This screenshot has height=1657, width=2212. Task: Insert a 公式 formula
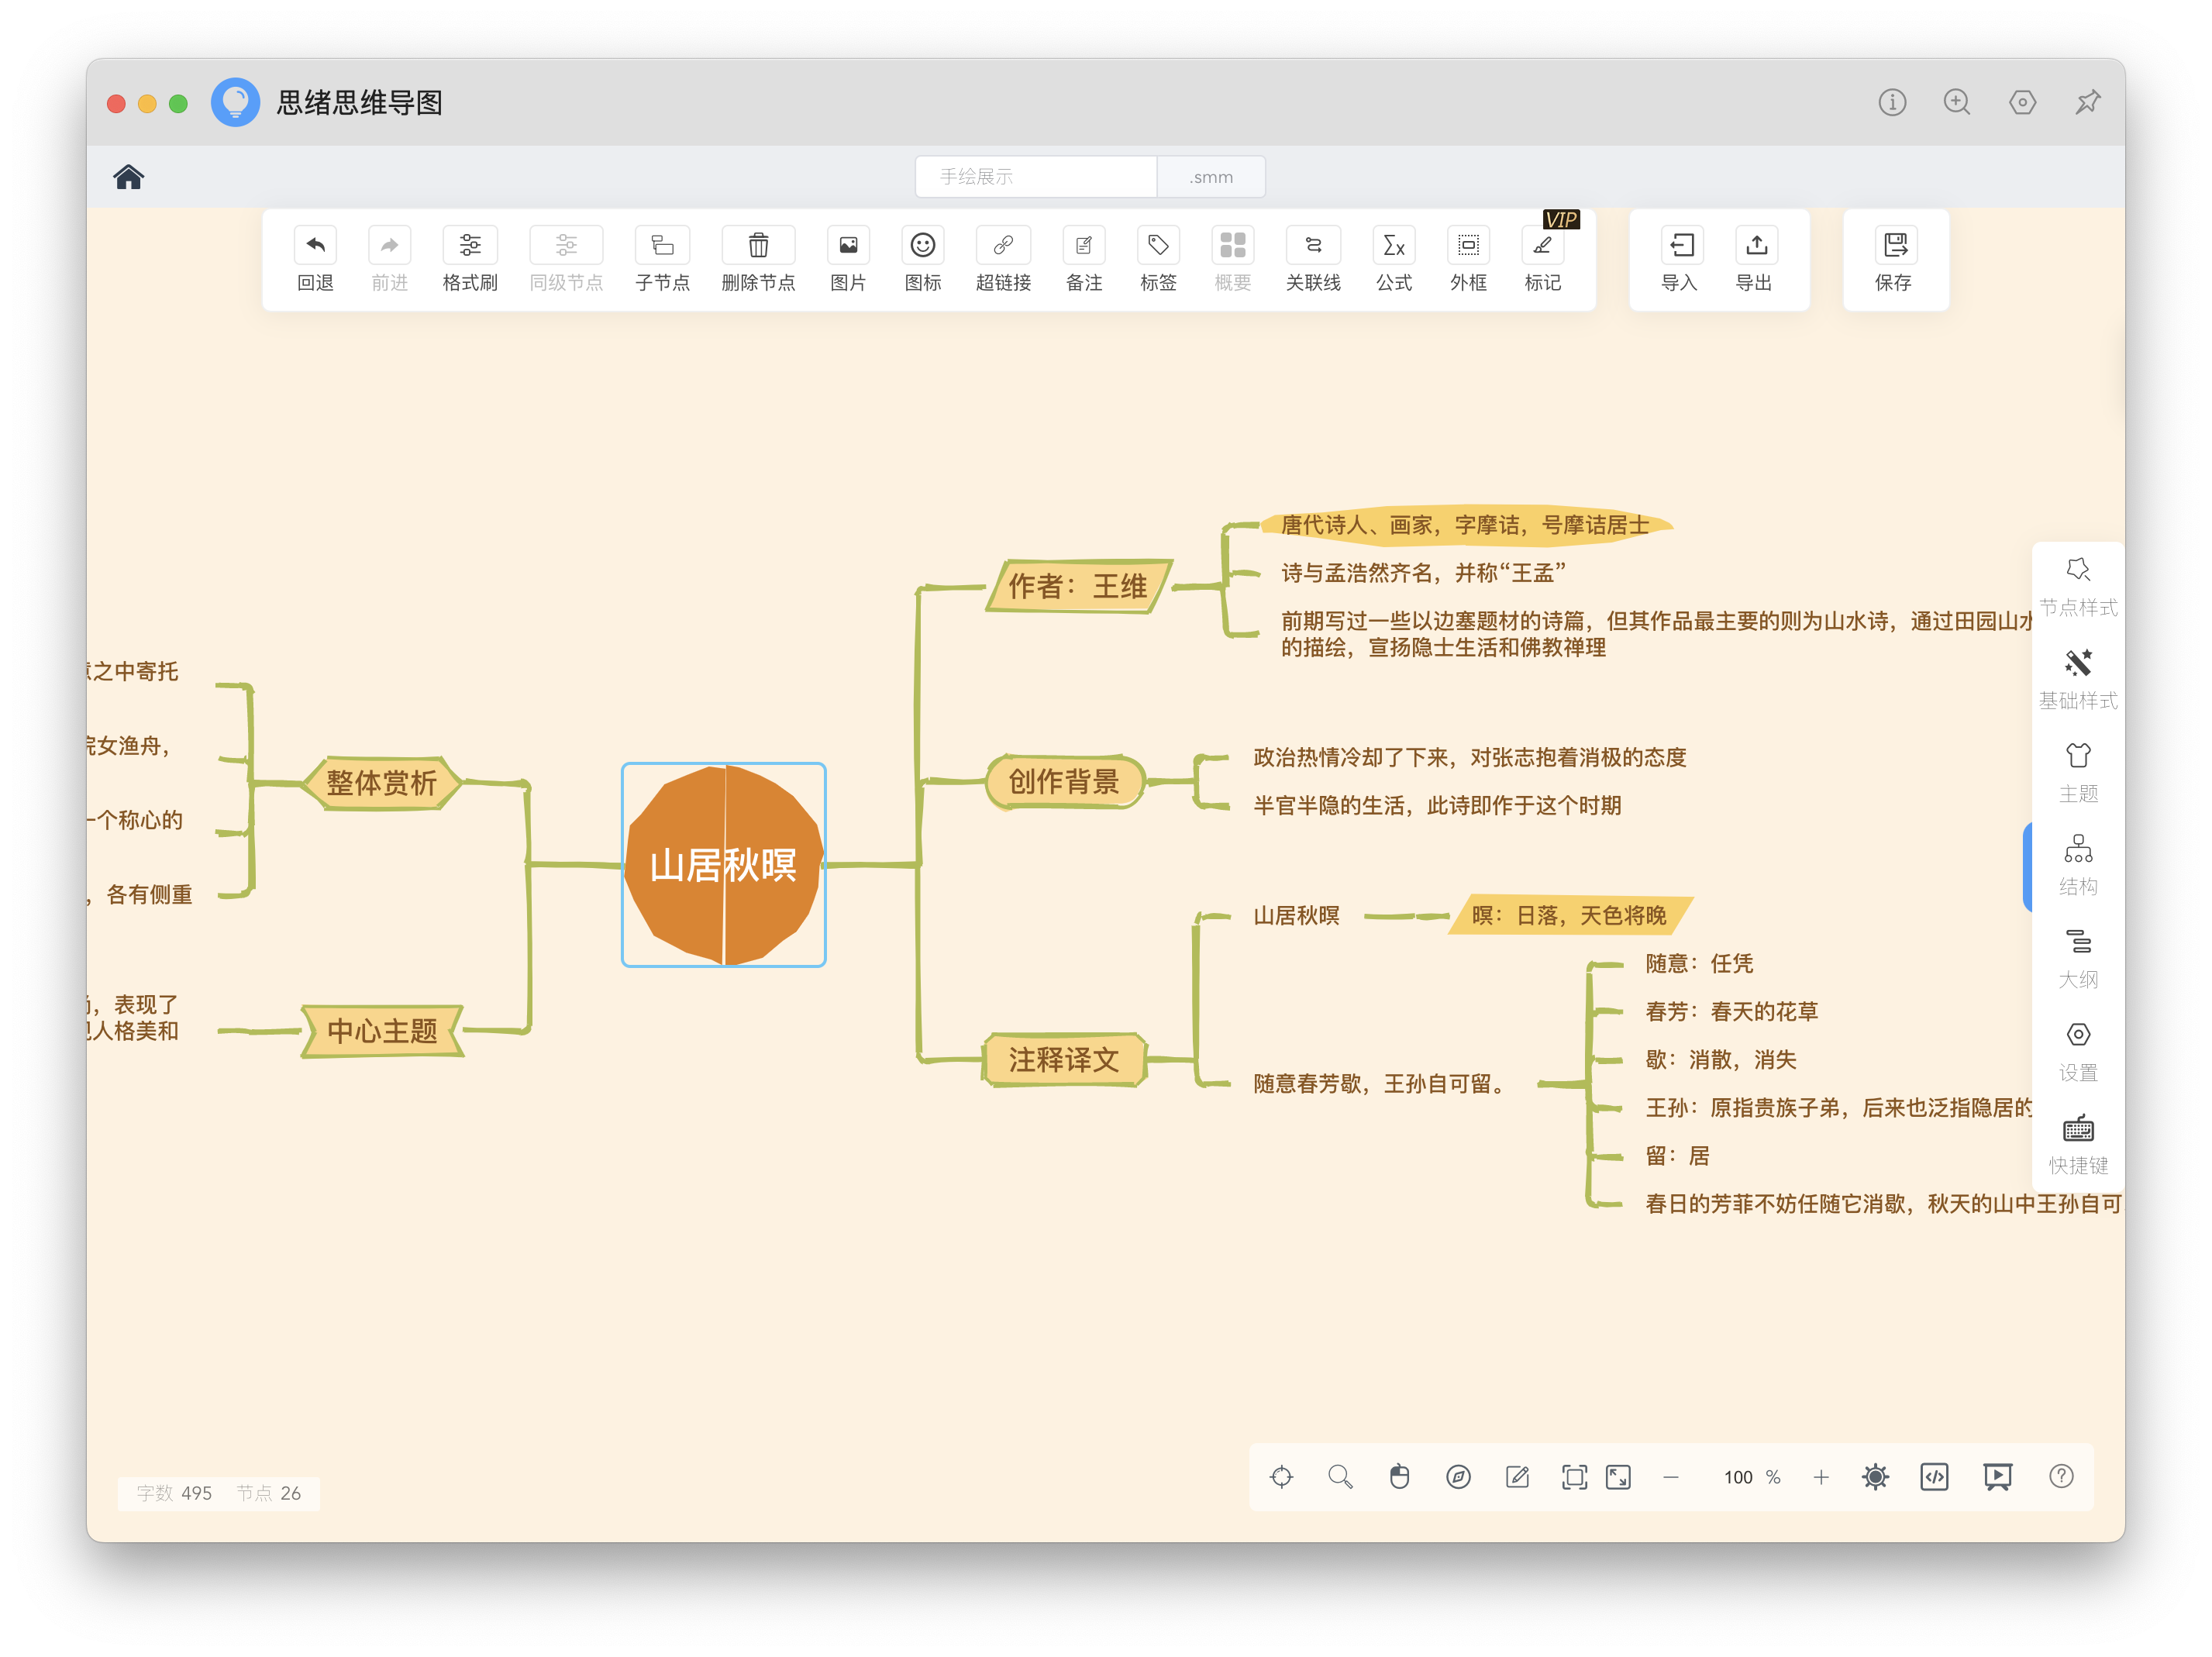point(1394,260)
